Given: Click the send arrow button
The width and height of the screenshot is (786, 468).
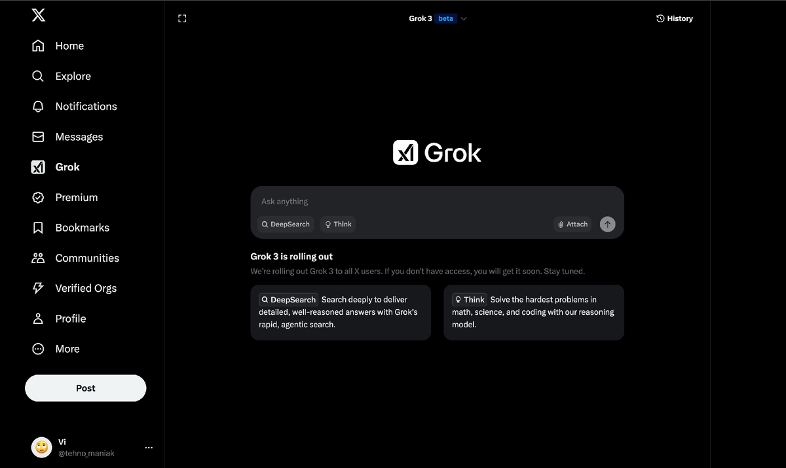Looking at the screenshot, I should (x=608, y=225).
